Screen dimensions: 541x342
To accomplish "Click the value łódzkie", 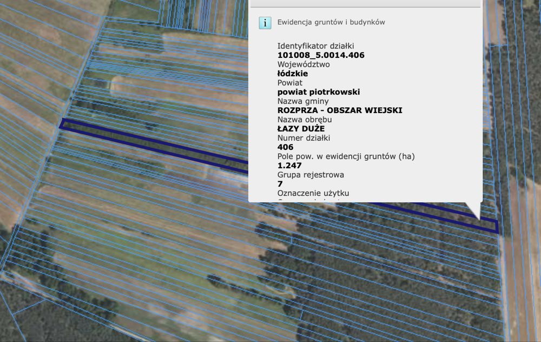I will click(293, 74).
